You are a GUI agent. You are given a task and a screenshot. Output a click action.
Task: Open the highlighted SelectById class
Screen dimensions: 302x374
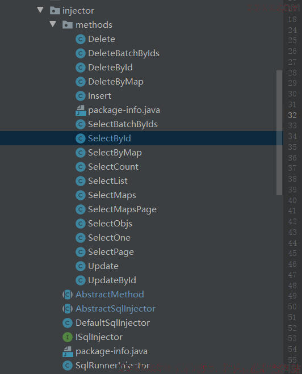(x=110, y=138)
